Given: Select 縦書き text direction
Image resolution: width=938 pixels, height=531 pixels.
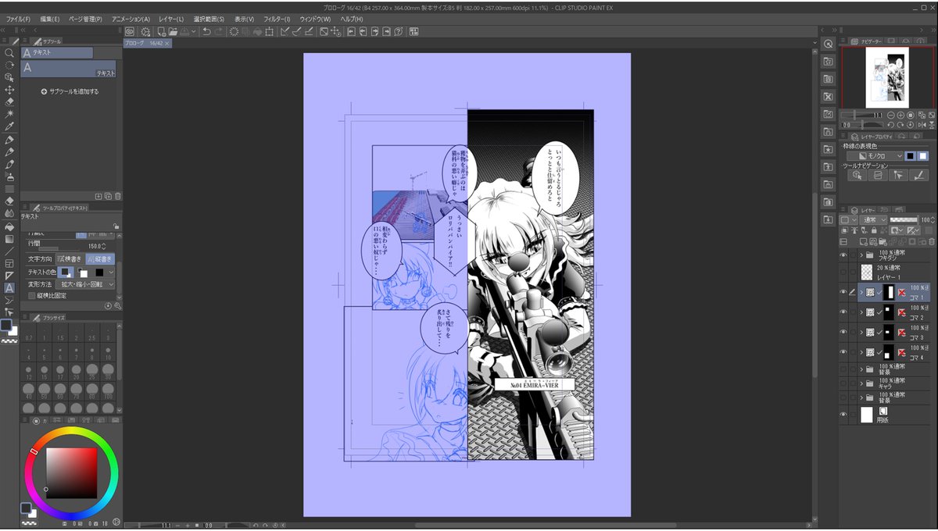Looking at the screenshot, I should point(100,258).
